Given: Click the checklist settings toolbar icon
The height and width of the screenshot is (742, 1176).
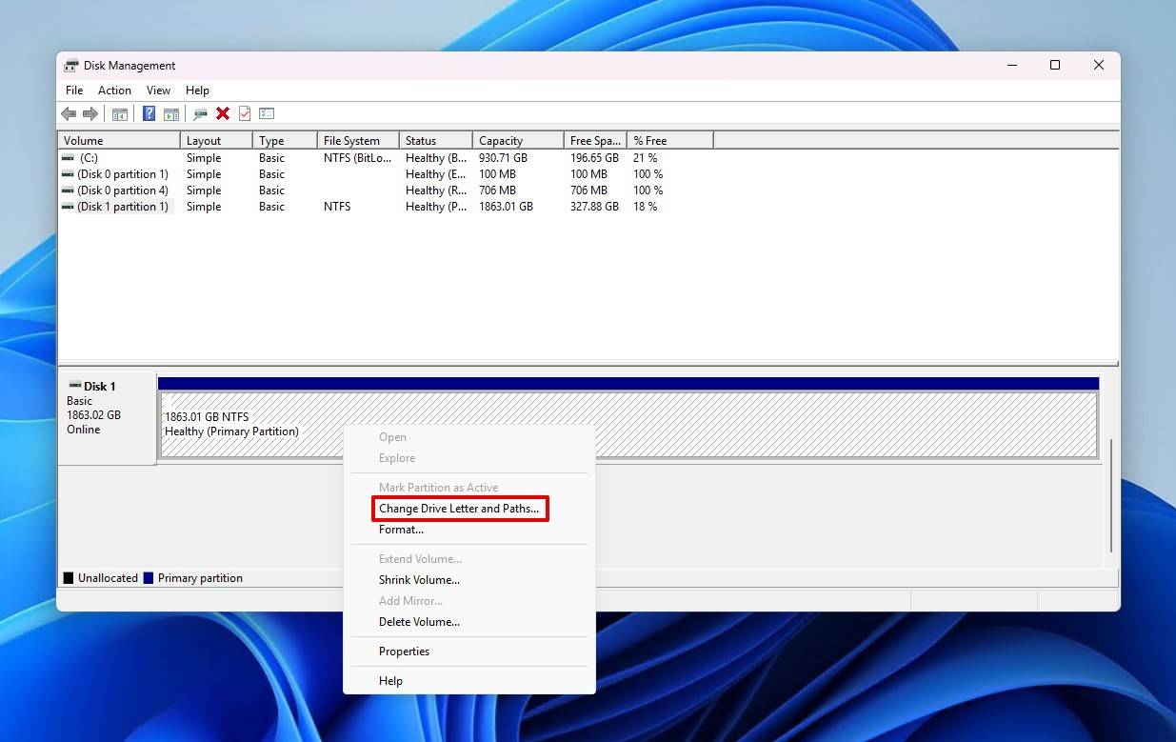Looking at the screenshot, I should pyautogui.click(x=267, y=114).
